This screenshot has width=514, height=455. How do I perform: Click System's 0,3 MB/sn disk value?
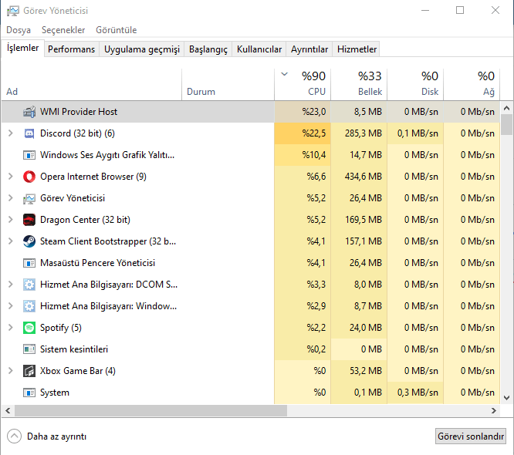coord(418,393)
